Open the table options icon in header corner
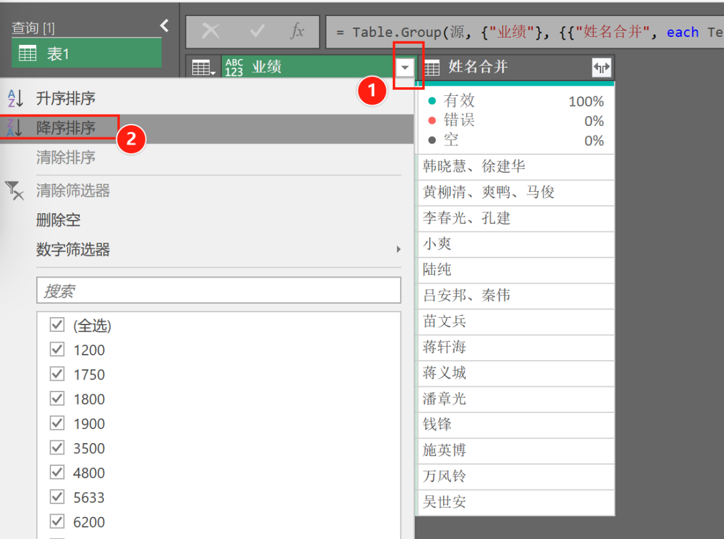The height and width of the screenshot is (539, 724). pyautogui.click(x=204, y=68)
